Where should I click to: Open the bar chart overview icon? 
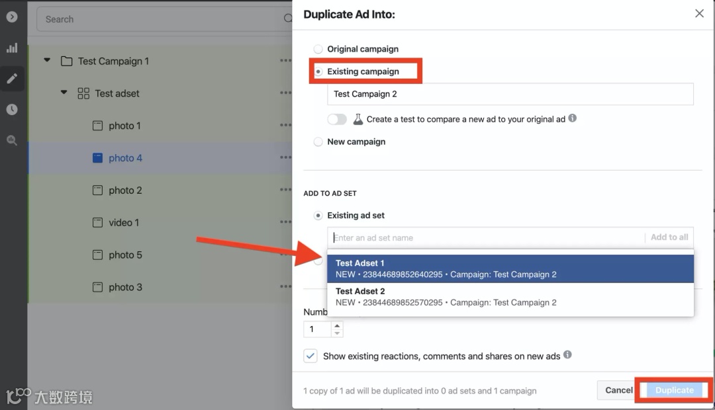(x=12, y=48)
